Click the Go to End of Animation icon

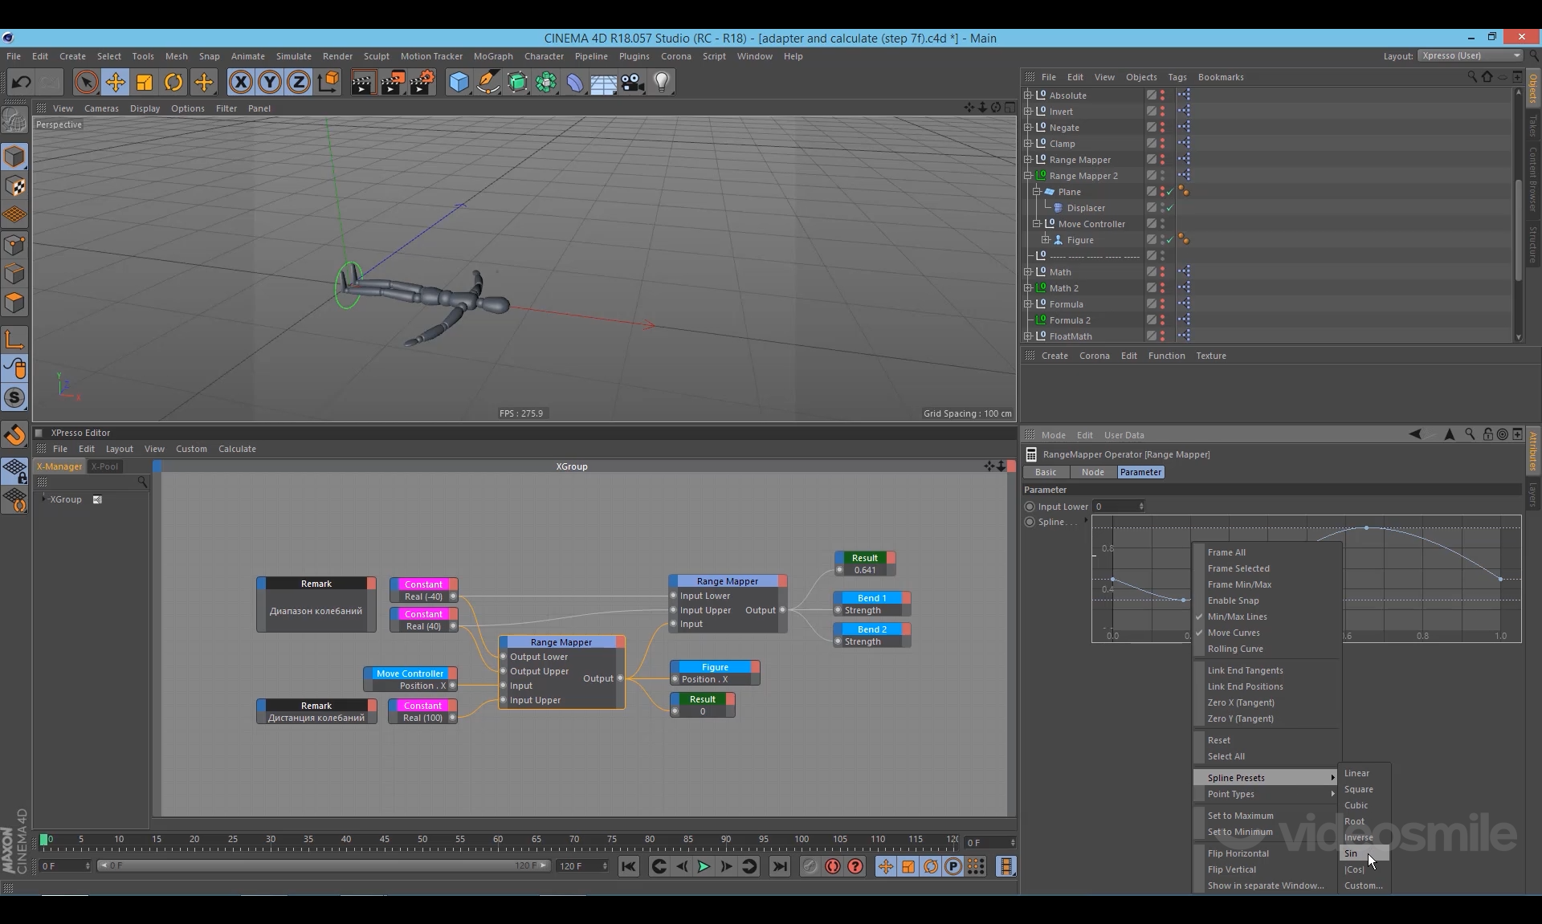tap(779, 866)
